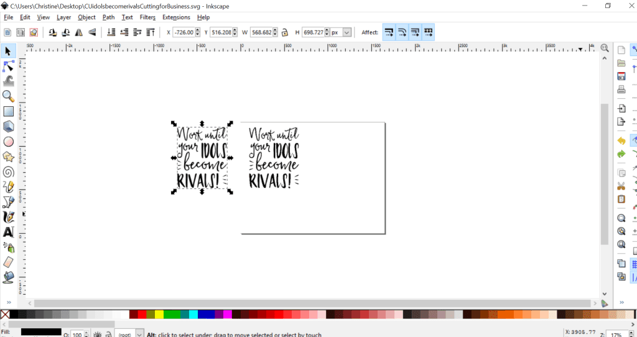
Task: Raise selection to top
Action: [x=151, y=32]
